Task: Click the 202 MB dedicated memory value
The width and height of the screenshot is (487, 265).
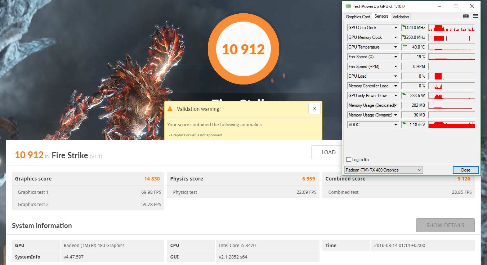Action: (414, 105)
